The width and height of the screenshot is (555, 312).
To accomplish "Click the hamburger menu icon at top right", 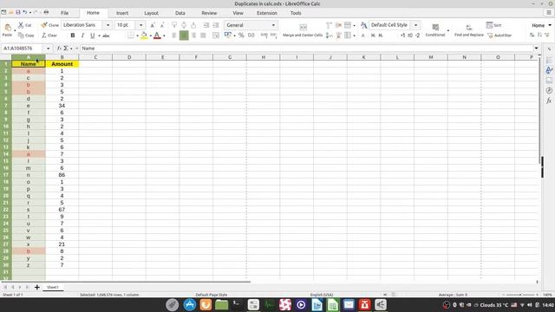I will coord(549,13).
